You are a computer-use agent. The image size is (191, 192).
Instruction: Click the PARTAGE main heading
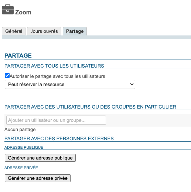tap(18, 56)
